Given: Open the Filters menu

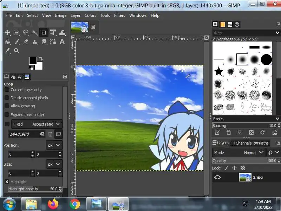Looking at the screenshot, I should tap(119, 15).
